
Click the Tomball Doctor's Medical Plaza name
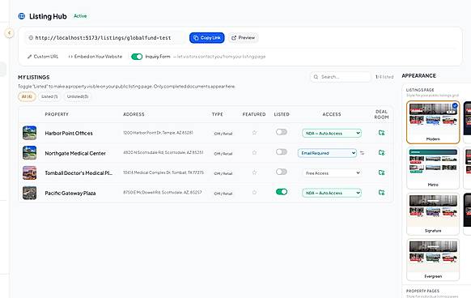pyautogui.click(x=78, y=173)
